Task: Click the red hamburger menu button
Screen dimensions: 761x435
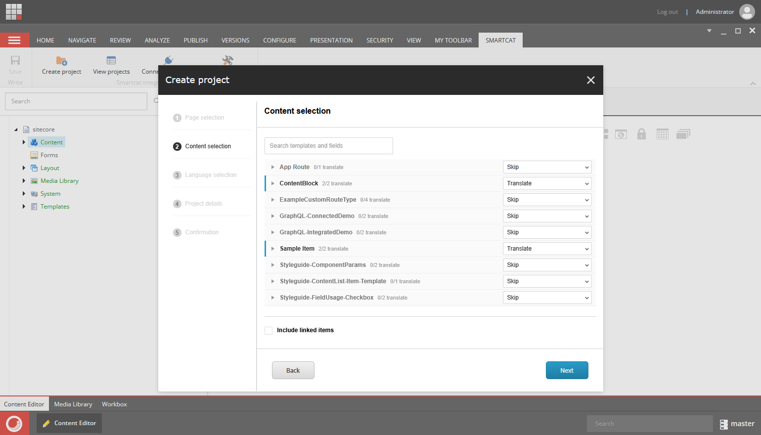Action: (14, 40)
